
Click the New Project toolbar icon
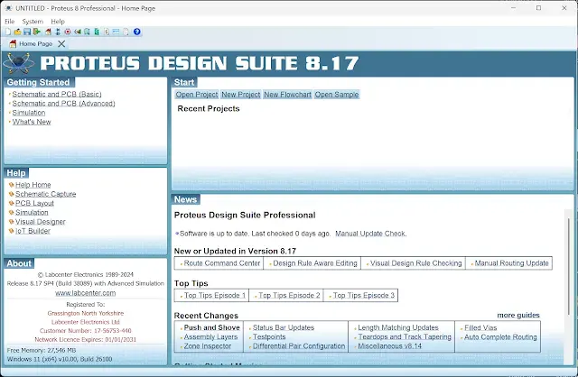tap(8, 32)
